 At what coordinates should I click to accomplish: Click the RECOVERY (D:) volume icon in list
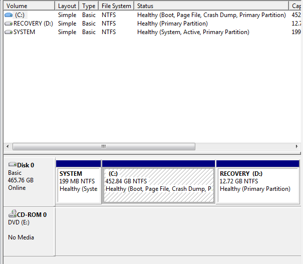(x=9, y=24)
